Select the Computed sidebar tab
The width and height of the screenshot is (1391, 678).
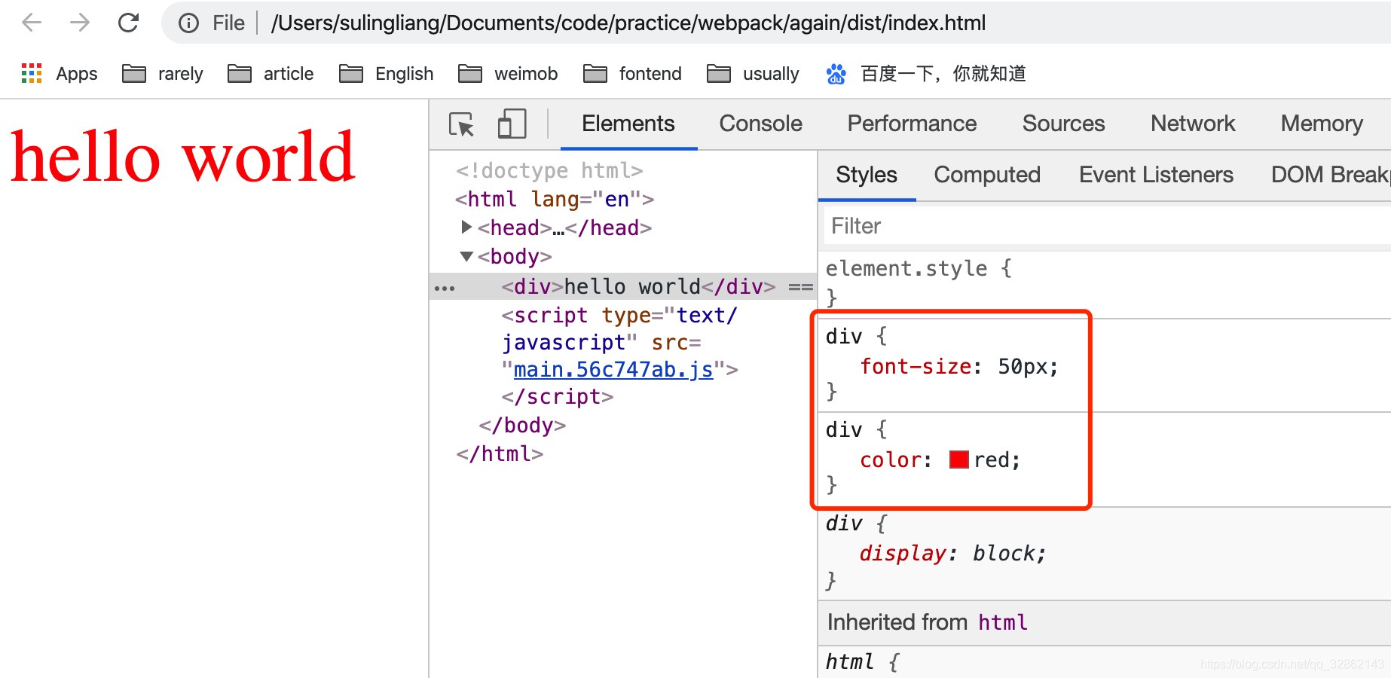pos(987,175)
